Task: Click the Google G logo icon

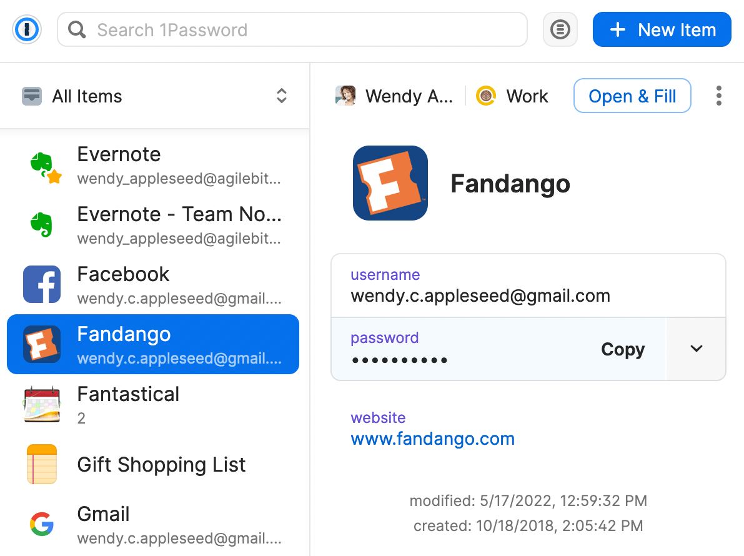Action: tap(42, 524)
